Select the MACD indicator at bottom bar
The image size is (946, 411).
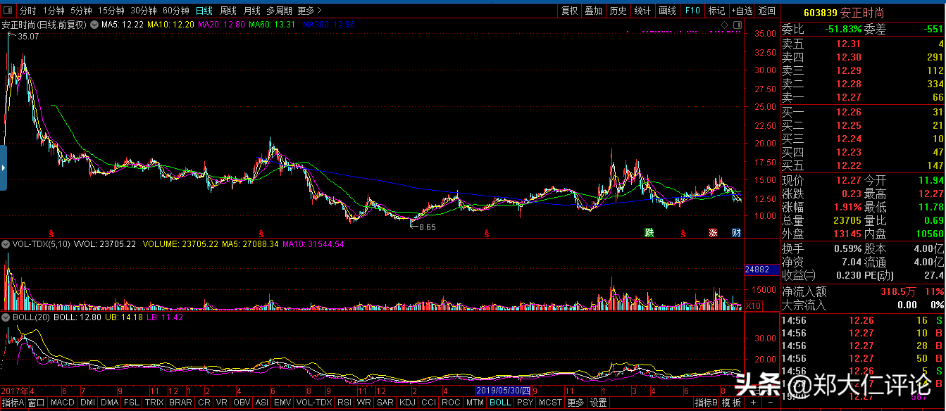62,403
